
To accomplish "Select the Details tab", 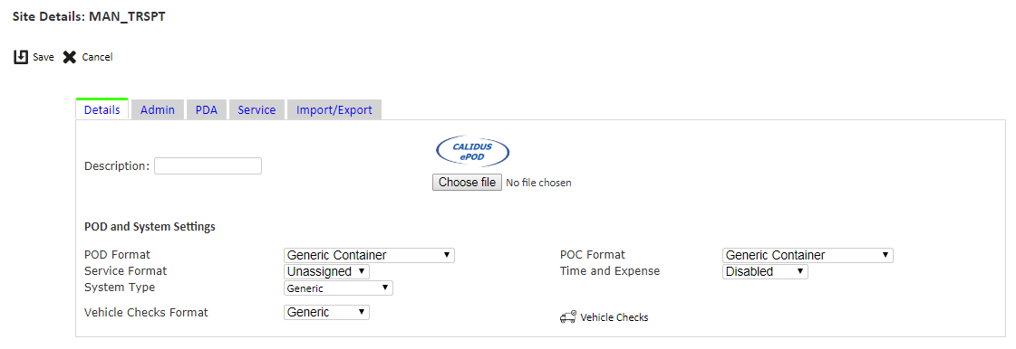I will pyautogui.click(x=102, y=109).
